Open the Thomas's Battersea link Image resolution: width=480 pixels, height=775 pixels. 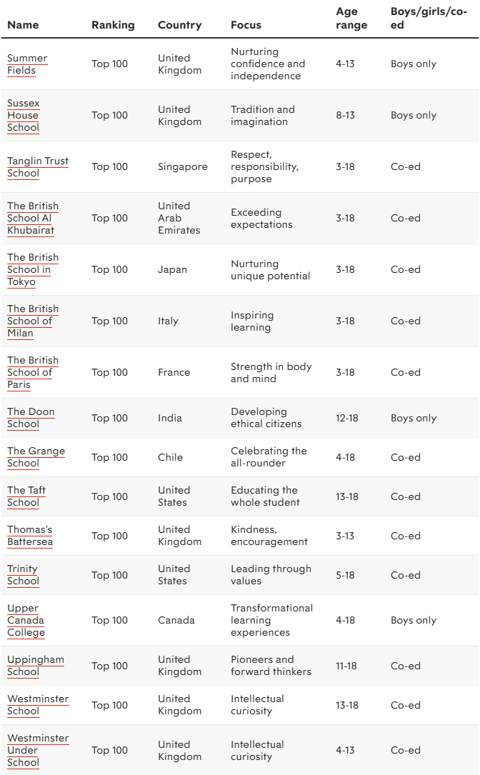pyautogui.click(x=30, y=536)
